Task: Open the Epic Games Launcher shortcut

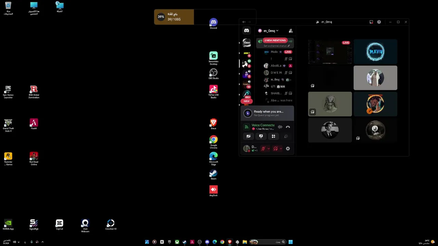Action: [8, 92]
